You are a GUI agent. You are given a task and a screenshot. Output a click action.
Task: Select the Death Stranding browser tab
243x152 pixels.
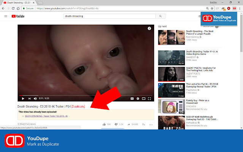click(x=19, y=3)
